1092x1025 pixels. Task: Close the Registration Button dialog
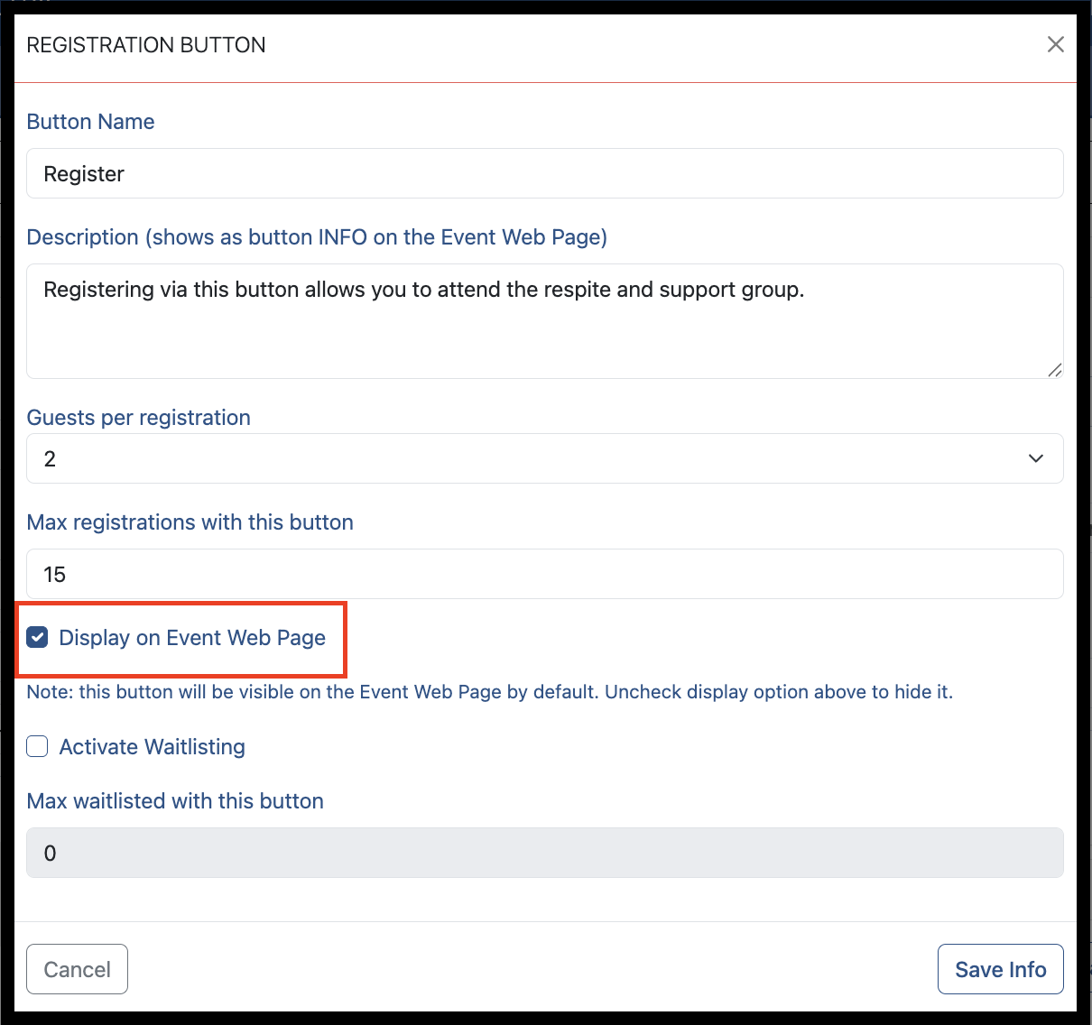pos(1055,44)
